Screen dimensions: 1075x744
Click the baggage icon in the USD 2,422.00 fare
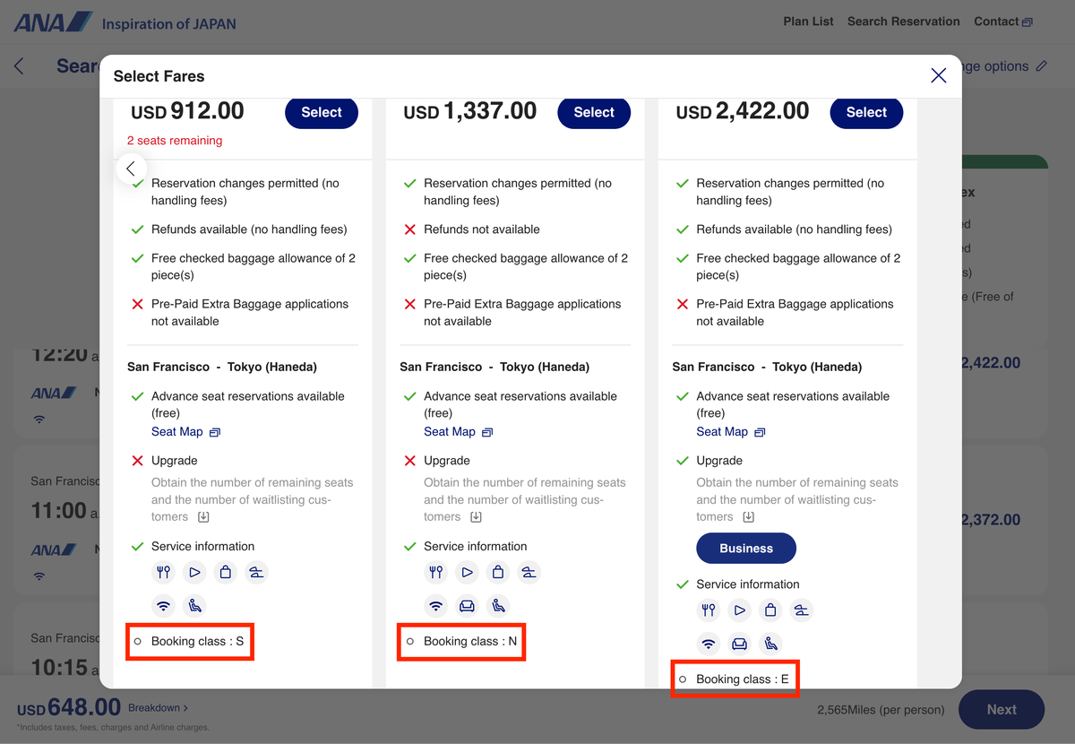[770, 610]
